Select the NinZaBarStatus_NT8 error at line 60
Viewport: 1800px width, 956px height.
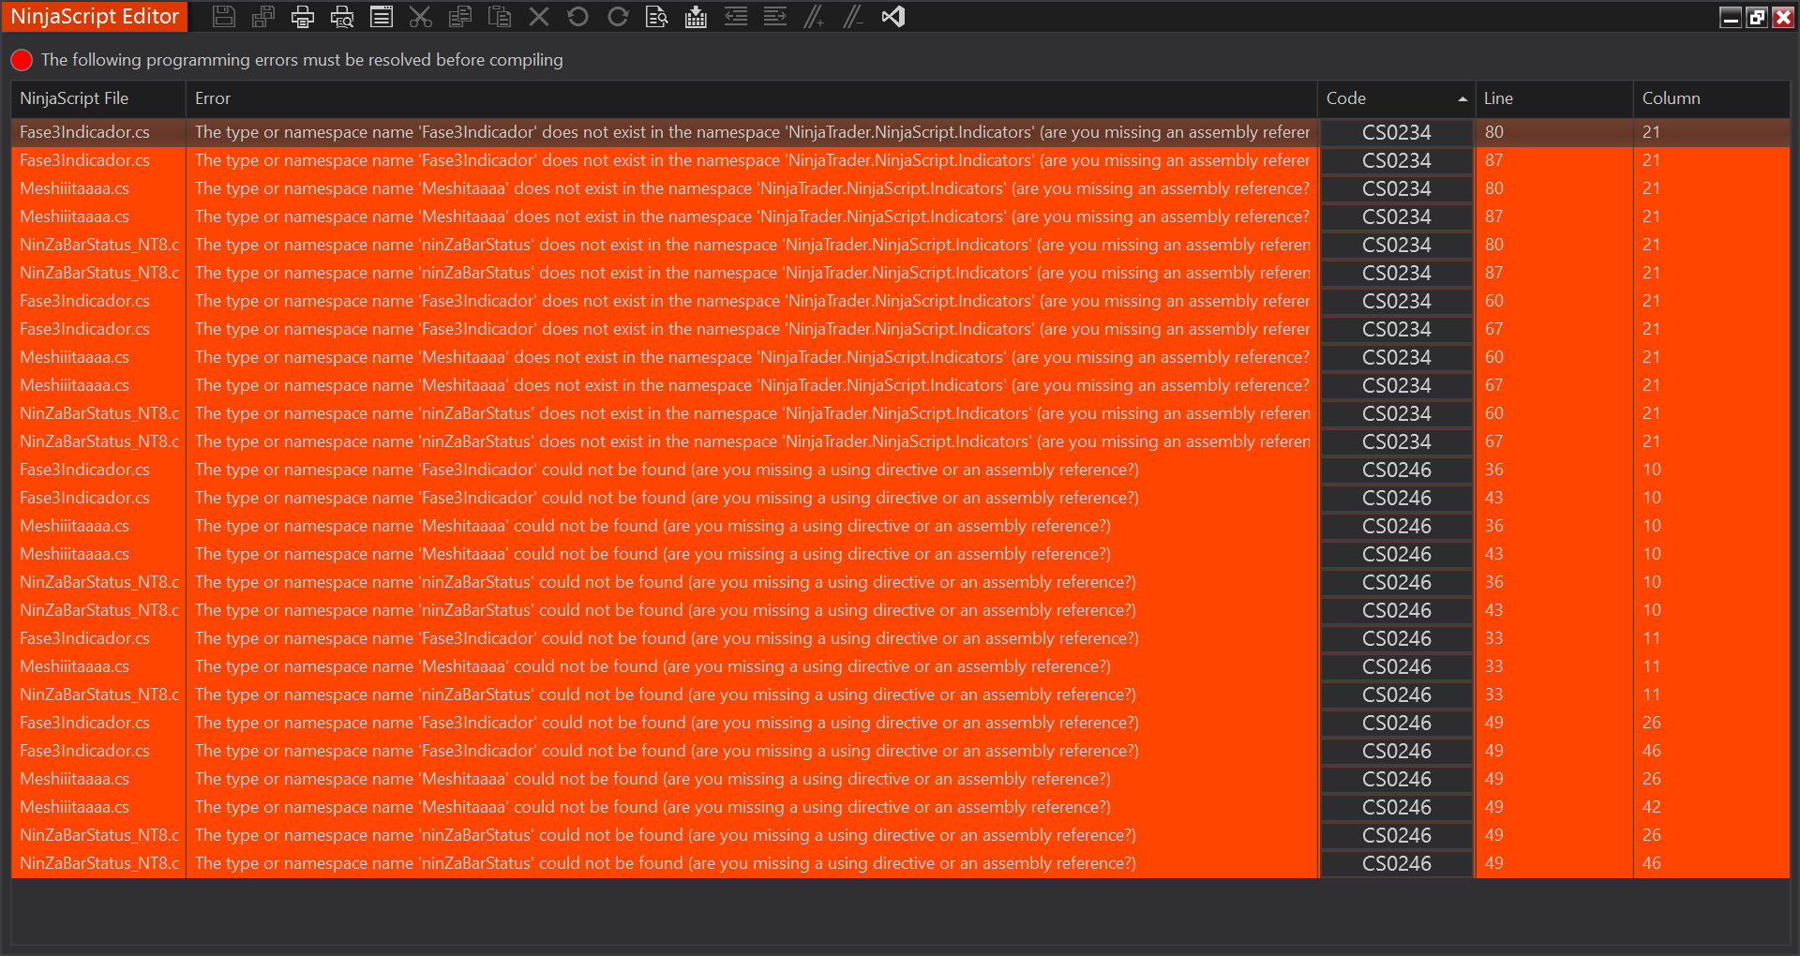[900, 413]
